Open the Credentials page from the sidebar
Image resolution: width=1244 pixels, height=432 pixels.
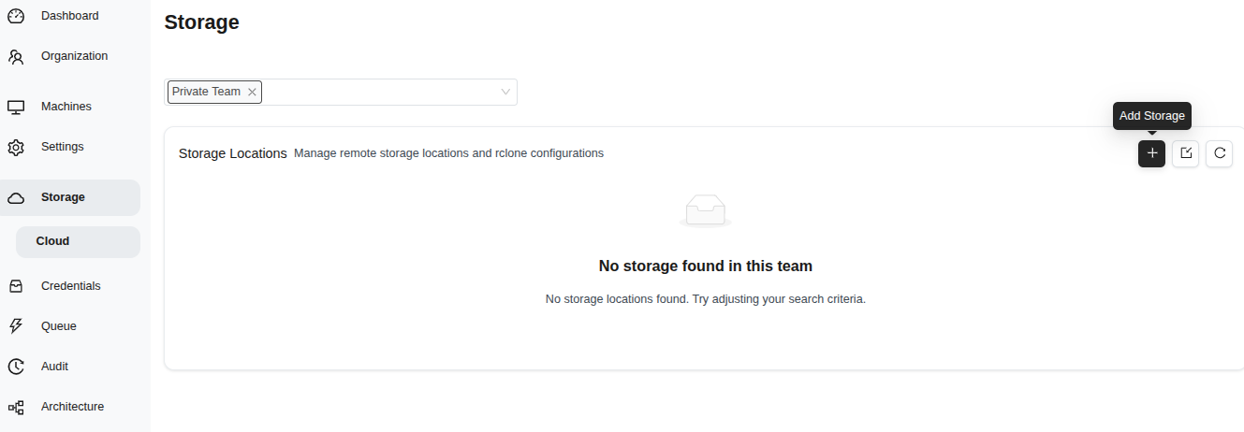[70, 286]
